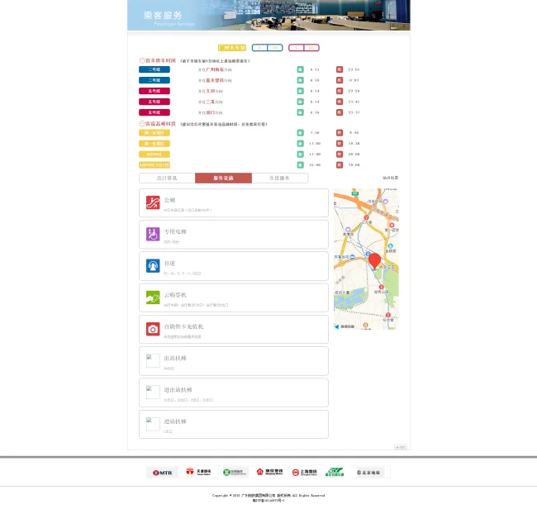Click the copyright text in the footer
The width and height of the screenshot is (537, 509).
coord(268,495)
